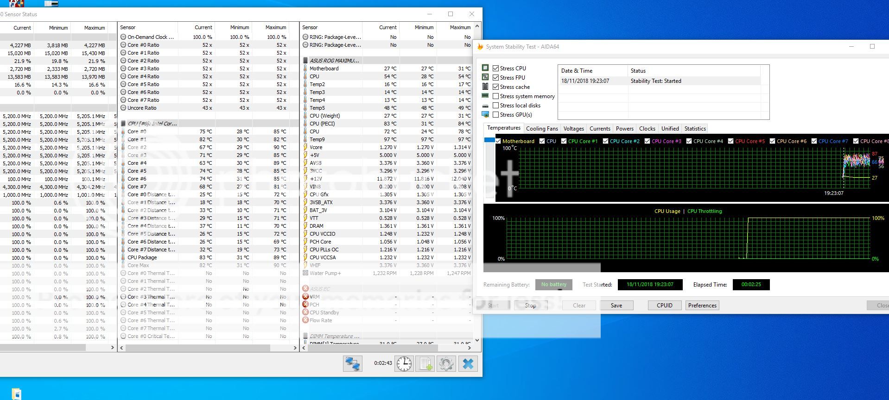Click the right arrow of middle panel scrollbar
The width and height of the screenshot is (889, 400).
[295, 348]
